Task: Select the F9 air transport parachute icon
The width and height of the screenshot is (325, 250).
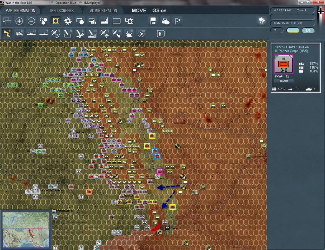Action: coord(104,33)
